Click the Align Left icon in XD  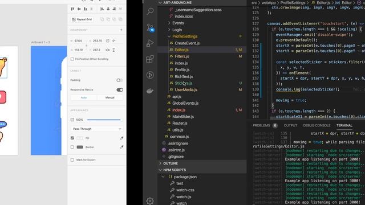tap(102, 9)
